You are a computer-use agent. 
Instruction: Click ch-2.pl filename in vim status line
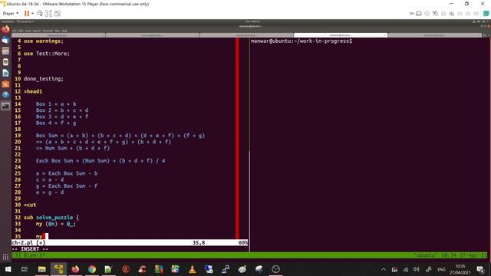coord(22,242)
